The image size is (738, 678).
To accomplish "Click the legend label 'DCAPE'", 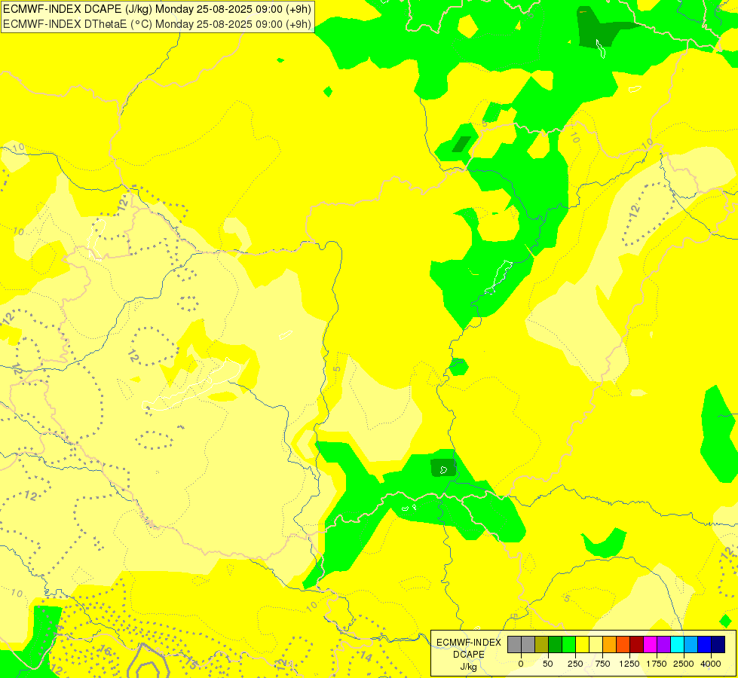I will point(469,655).
